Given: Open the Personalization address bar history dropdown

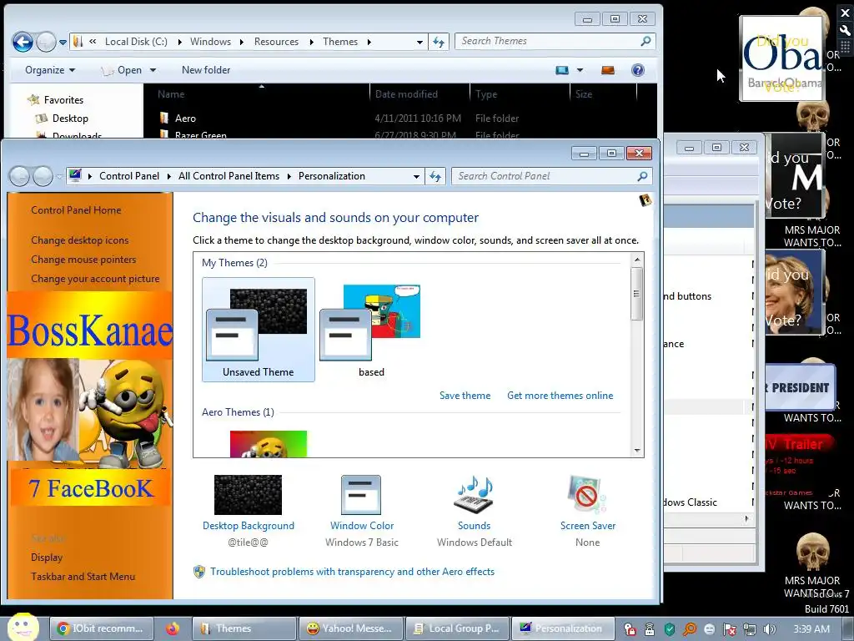Looking at the screenshot, I should click(416, 177).
